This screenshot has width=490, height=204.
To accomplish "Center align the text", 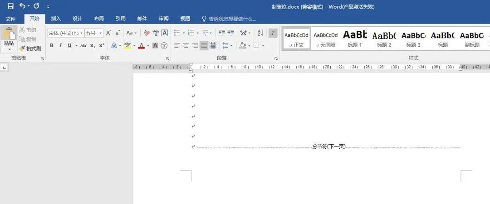I will 186,46.
